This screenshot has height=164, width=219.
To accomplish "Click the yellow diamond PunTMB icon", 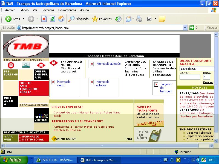I will [x=54, y=139].
